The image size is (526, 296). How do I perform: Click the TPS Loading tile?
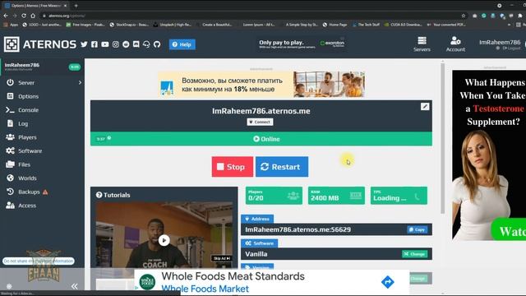(399, 196)
